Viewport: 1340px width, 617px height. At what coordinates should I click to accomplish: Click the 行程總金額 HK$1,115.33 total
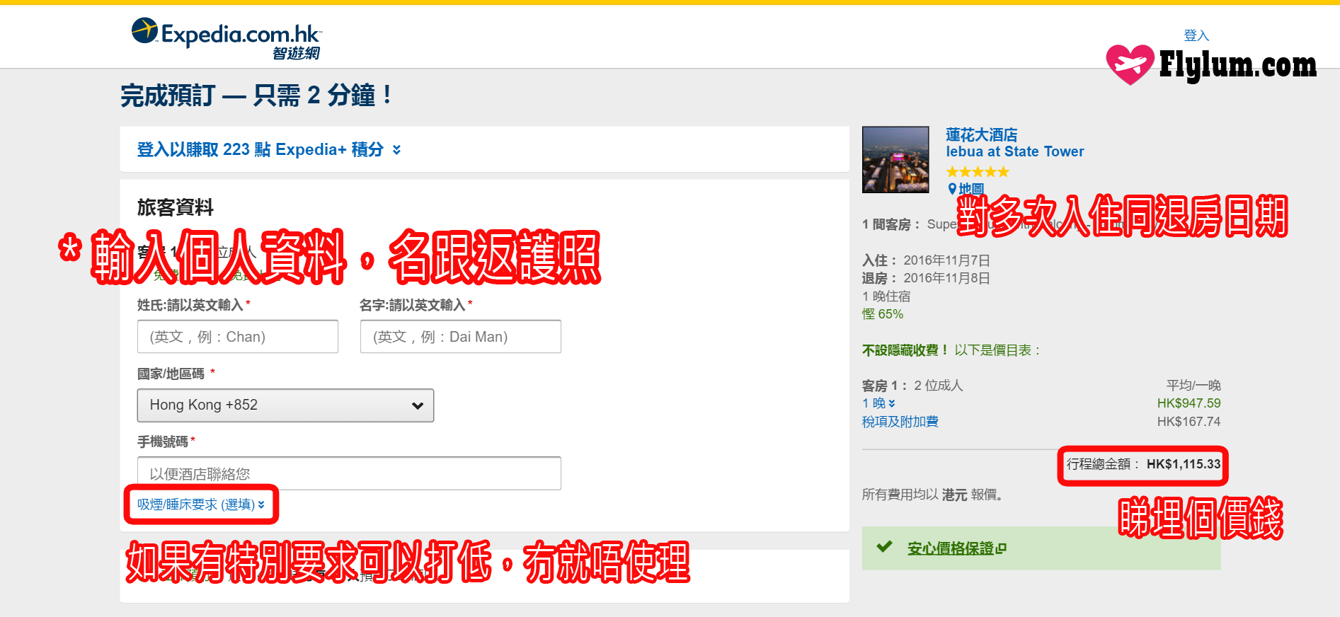coord(1143,464)
